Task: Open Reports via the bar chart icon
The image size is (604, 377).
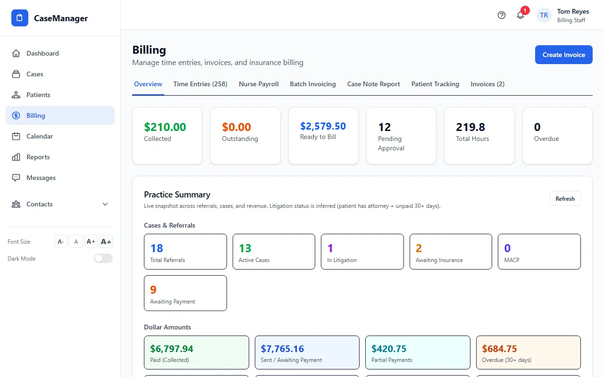Action: click(16, 157)
